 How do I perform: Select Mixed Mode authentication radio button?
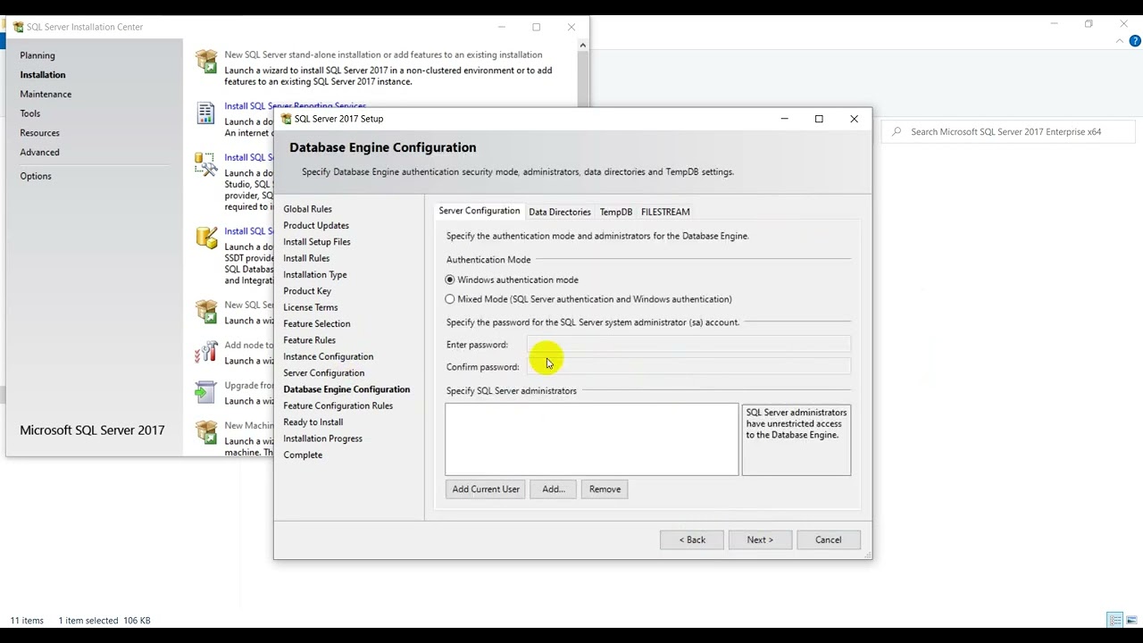(450, 299)
